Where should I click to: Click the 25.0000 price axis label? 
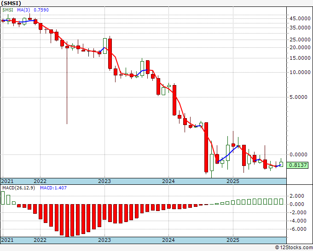300,40
